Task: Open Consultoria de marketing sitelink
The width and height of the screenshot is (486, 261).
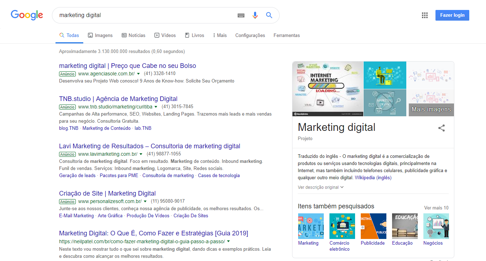Action: (x=168, y=176)
